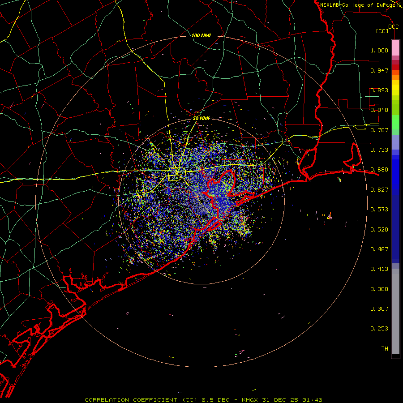This screenshot has width=403, height=403.
Task: Click the DCC product label
Action: click(x=393, y=27)
